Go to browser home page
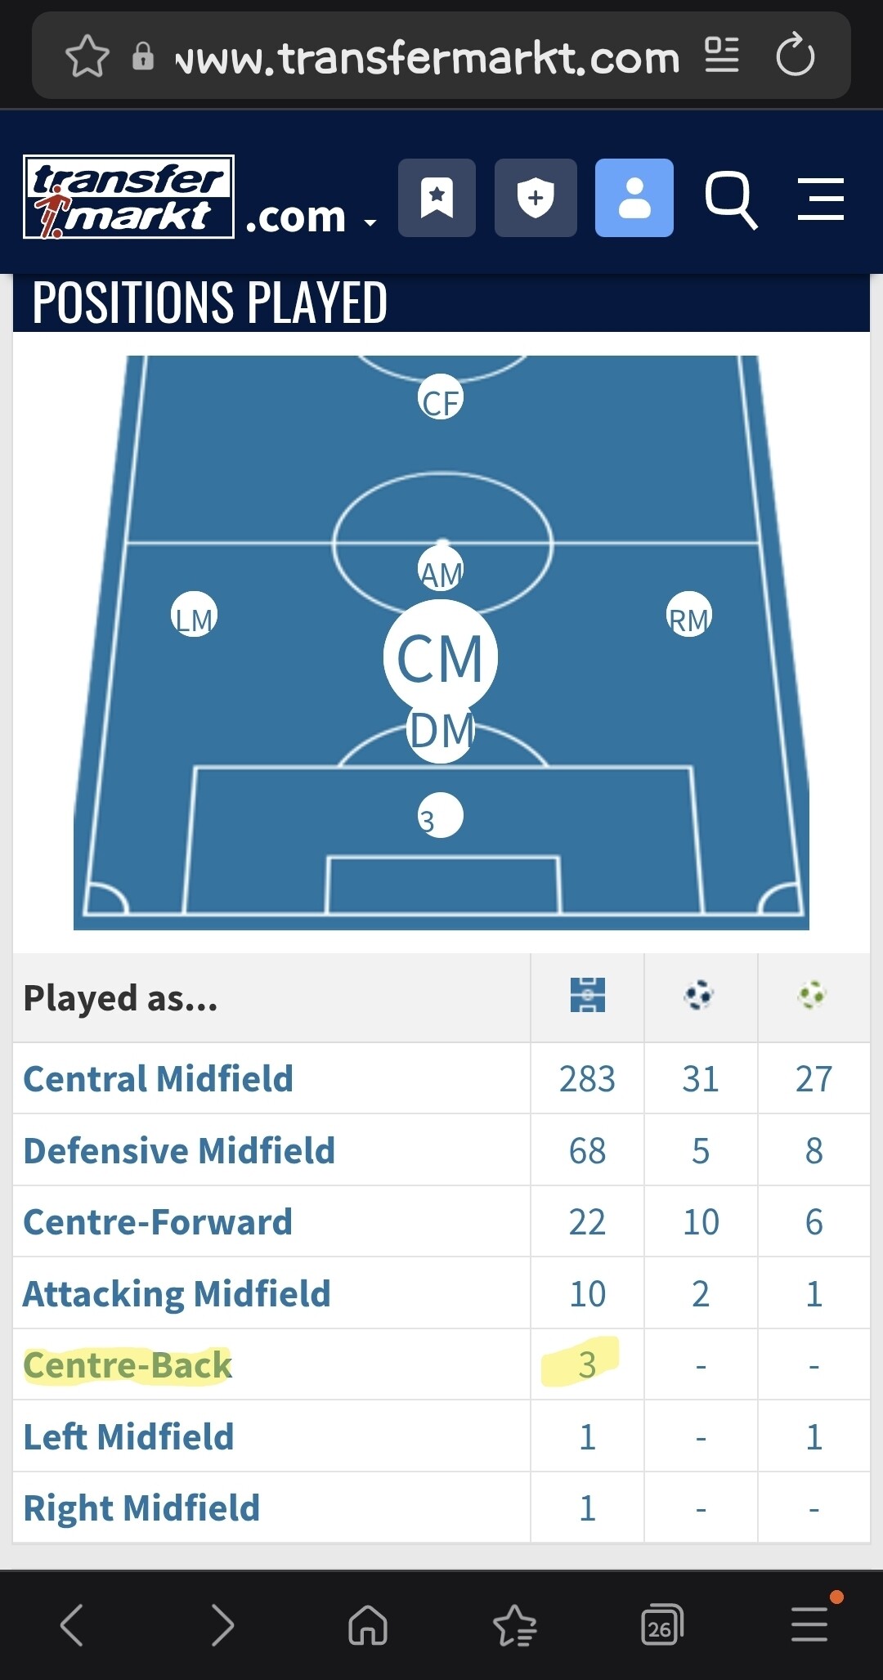Viewport: 883px width, 1680px height. [368, 1624]
